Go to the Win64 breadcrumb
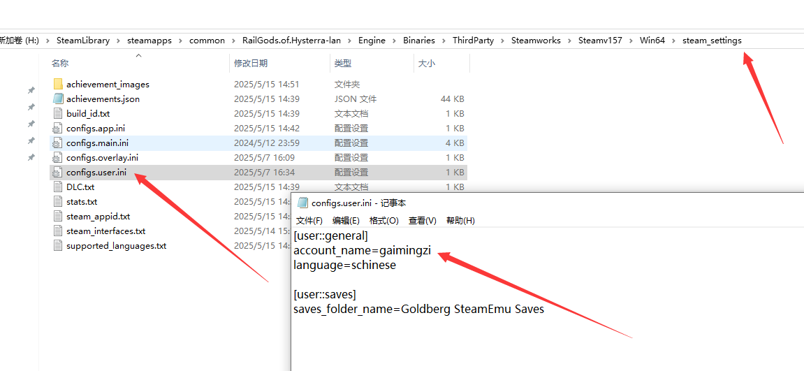804x371 pixels. tap(652, 41)
